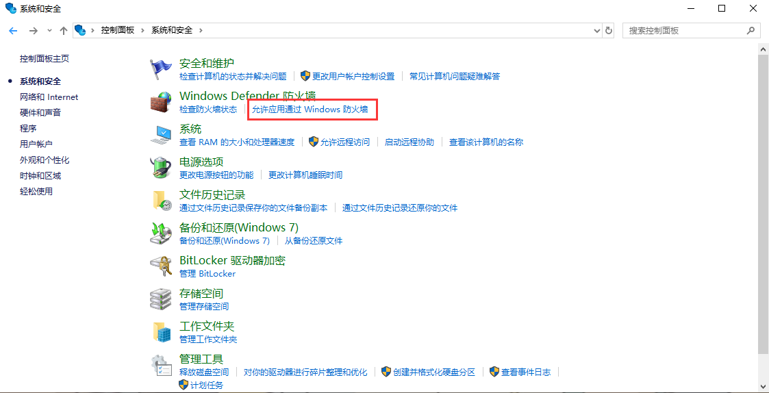Click the Backup and Restore (Windows 7) icon
769x393 pixels.
tap(162, 233)
